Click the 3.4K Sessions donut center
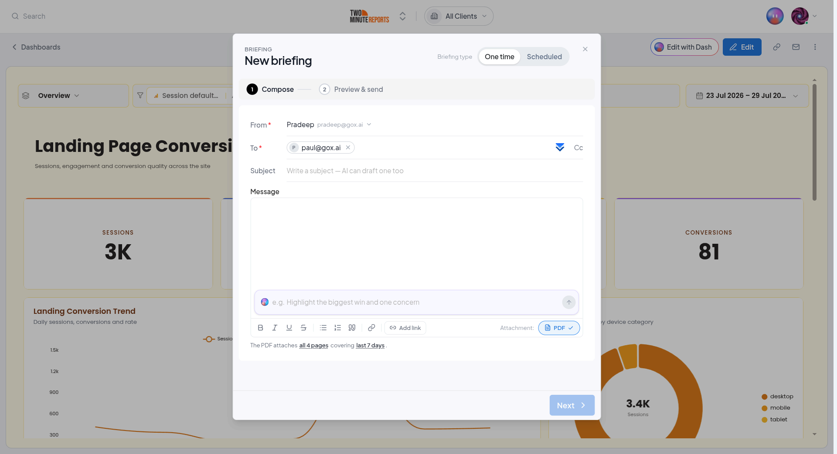The height and width of the screenshot is (454, 837). (x=638, y=407)
